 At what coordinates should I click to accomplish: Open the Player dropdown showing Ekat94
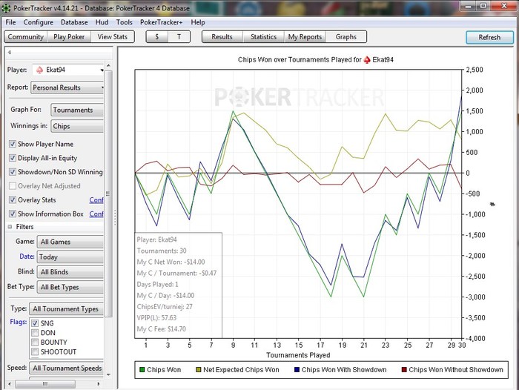(68, 70)
